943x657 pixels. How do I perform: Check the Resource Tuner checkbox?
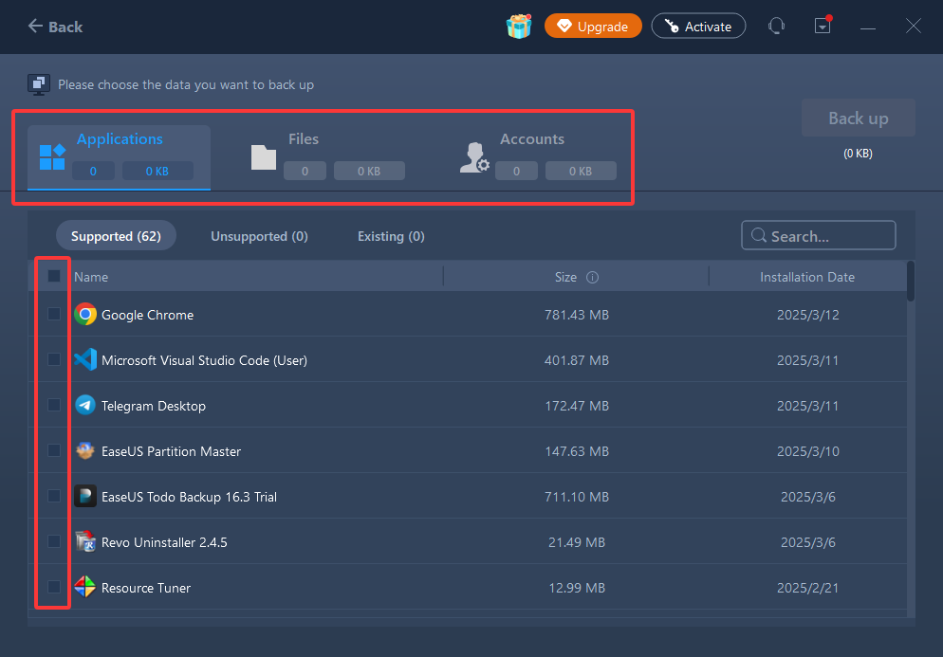click(54, 587)
